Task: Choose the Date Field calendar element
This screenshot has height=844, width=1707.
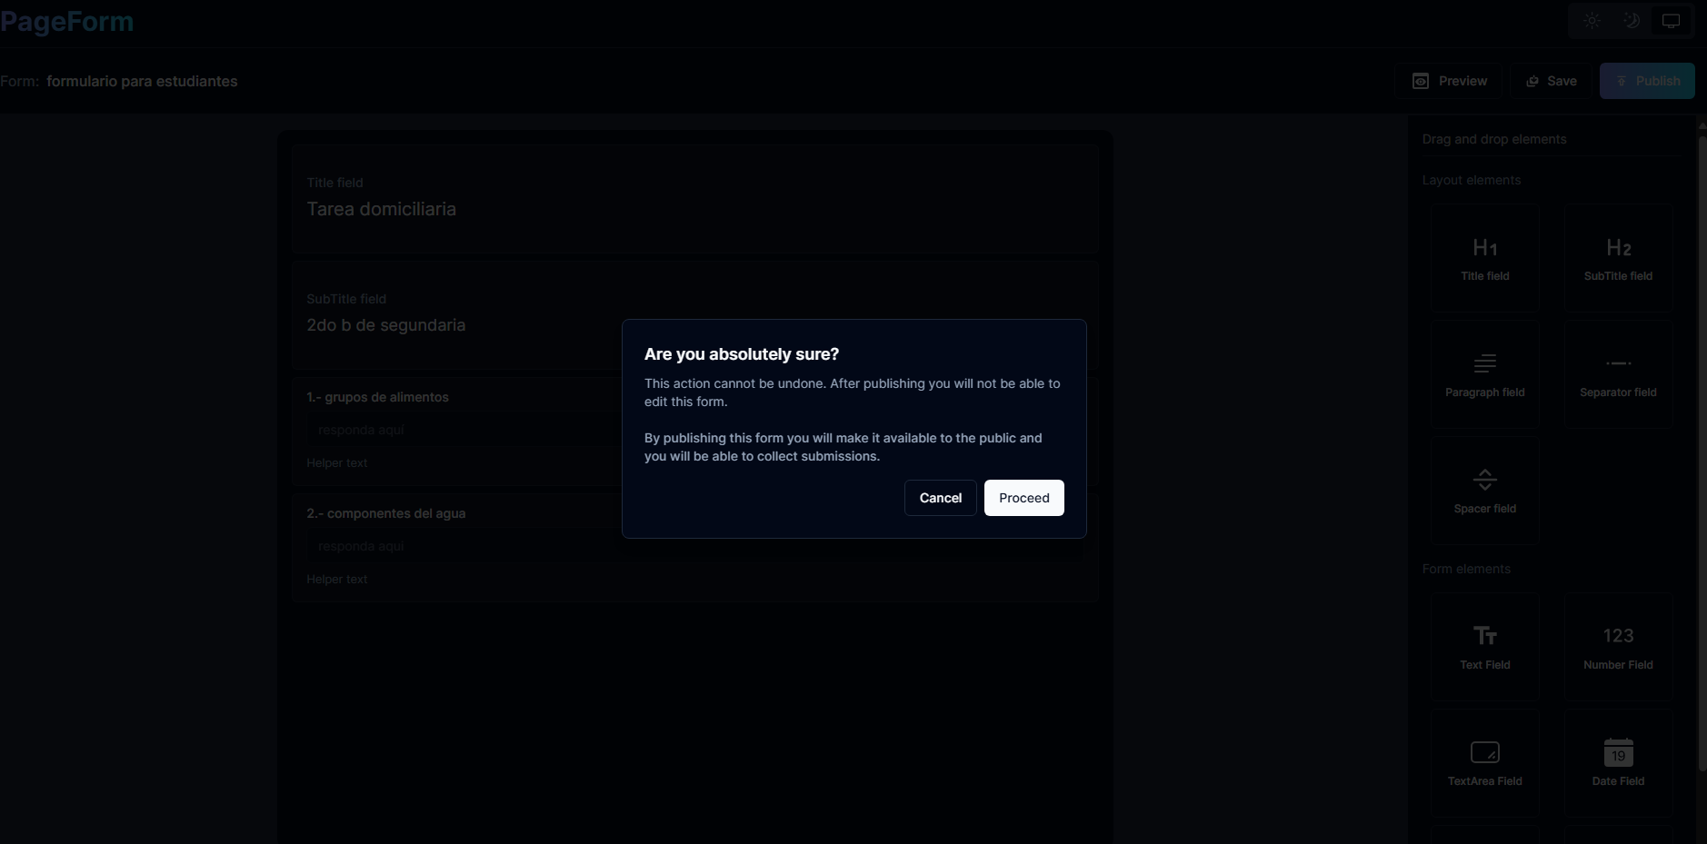Action: click(x=1618, y=764)
